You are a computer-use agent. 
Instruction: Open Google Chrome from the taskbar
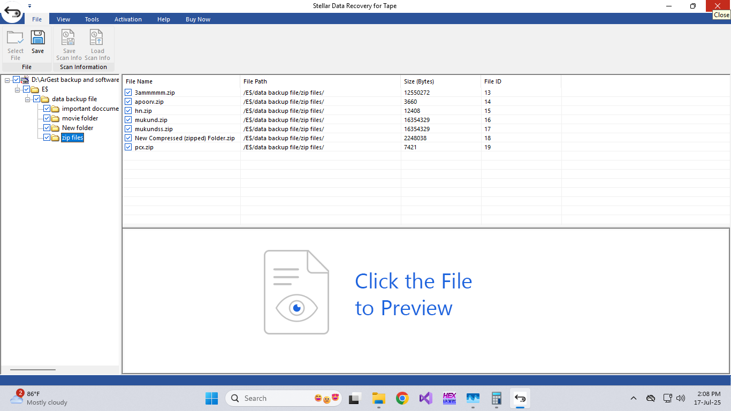click(402, 398)
